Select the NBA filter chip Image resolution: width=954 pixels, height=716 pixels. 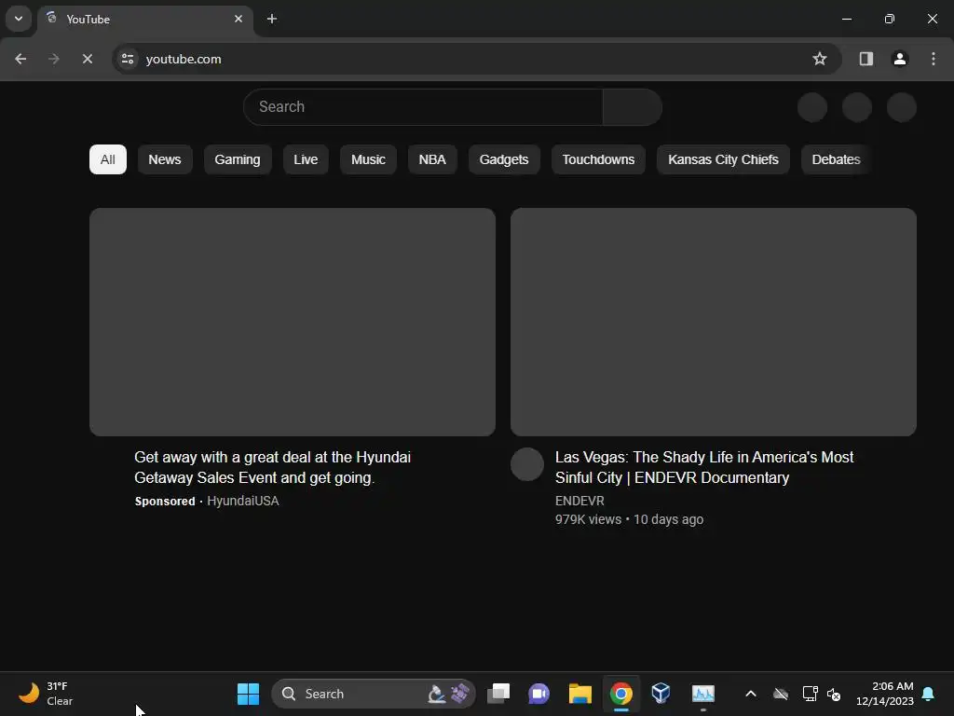coord(432,159)
